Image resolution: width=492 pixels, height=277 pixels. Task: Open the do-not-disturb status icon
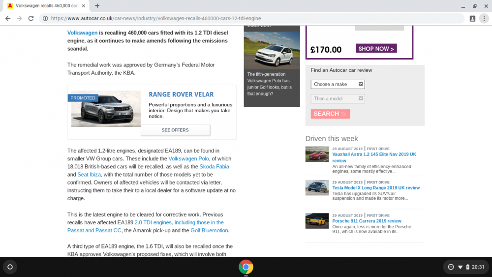(x=451, y=267)
